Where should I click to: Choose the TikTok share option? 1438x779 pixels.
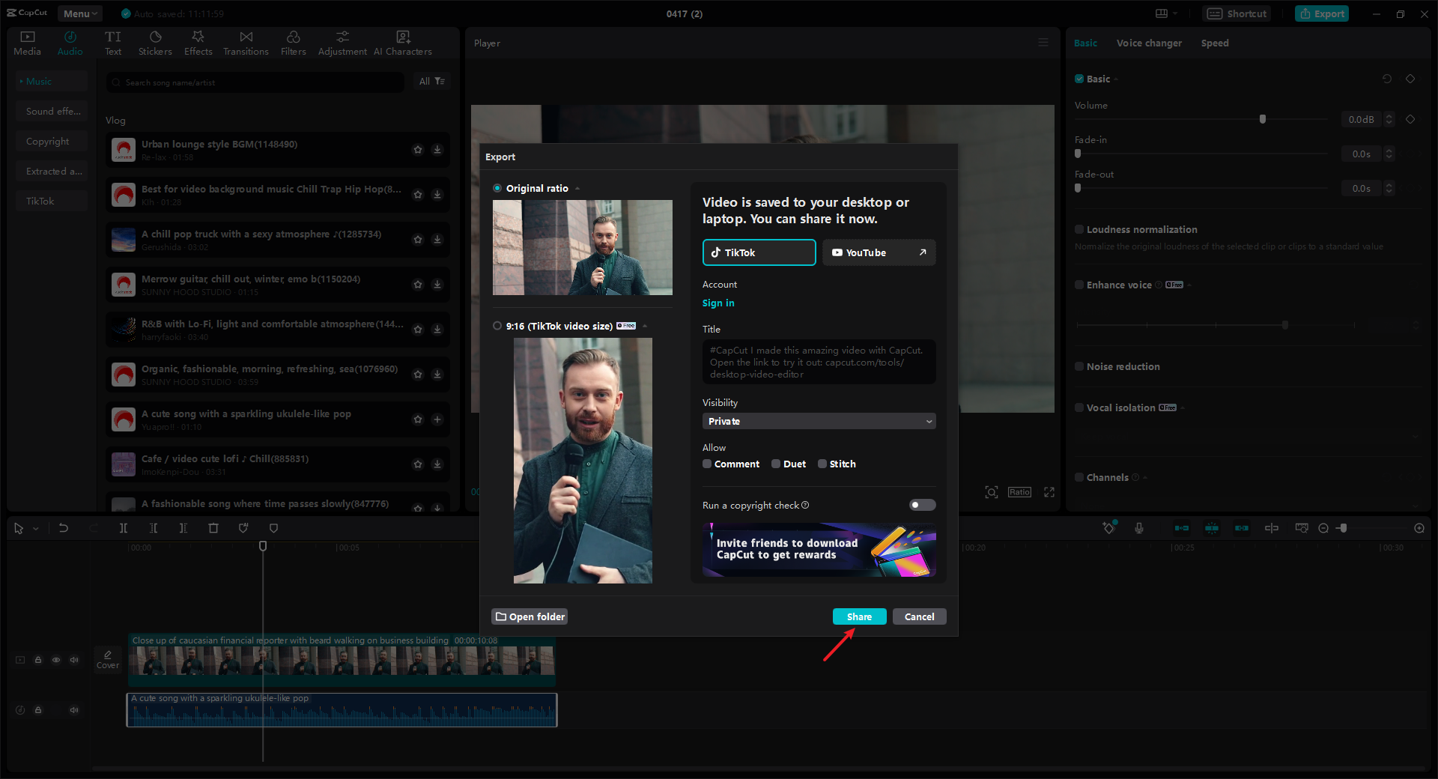759,252
